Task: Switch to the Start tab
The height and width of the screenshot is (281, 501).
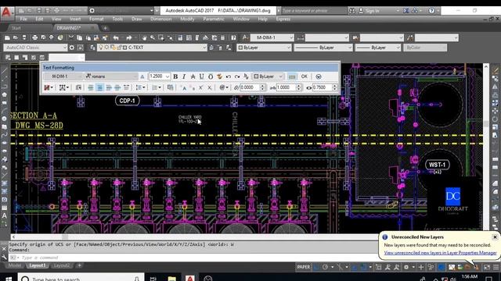Action: 16,28
